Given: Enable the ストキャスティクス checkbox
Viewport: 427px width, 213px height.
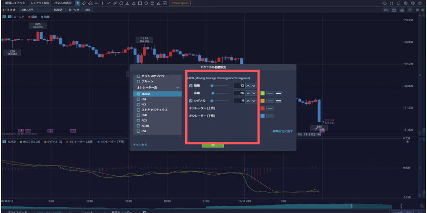Looking at the screenshot, I should 137,110.
